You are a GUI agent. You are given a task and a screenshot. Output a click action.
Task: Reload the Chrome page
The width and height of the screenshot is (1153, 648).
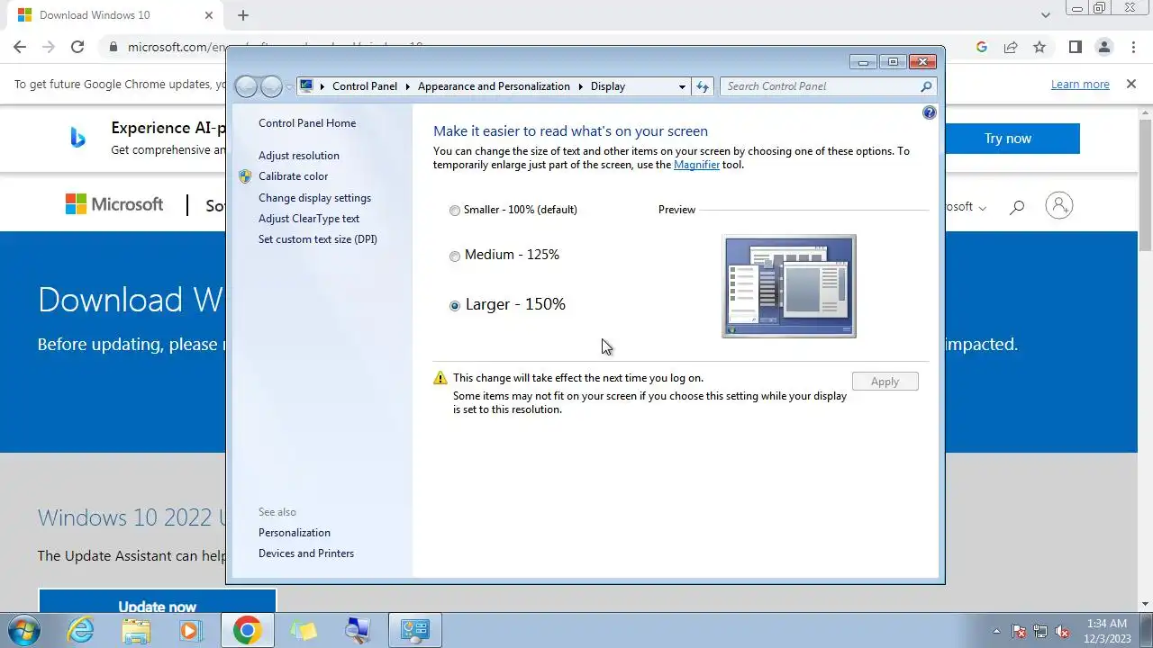(x=77, y=47)
